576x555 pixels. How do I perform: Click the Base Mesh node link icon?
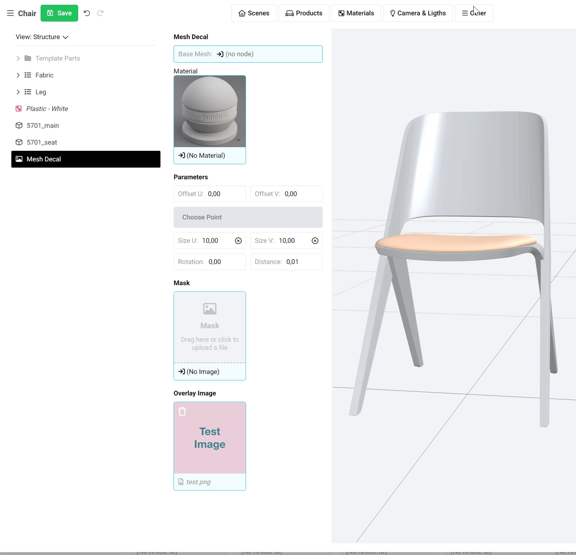(220, 54)
